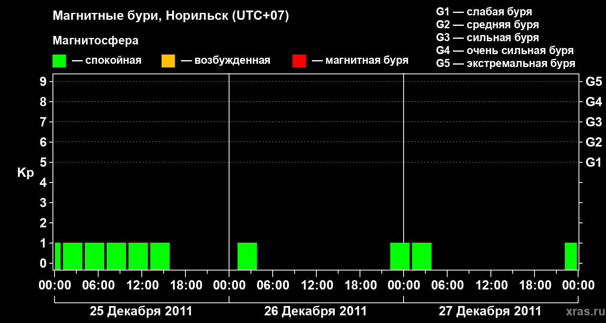
Task: Click the 'Магнитосфера' heading
Action: tap(95, 41)
